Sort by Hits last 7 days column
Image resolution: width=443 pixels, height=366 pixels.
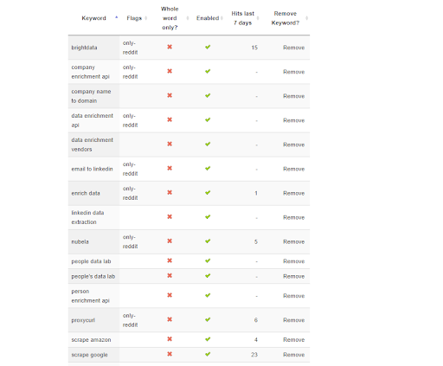pyautogui.click(x=245, y=18)
